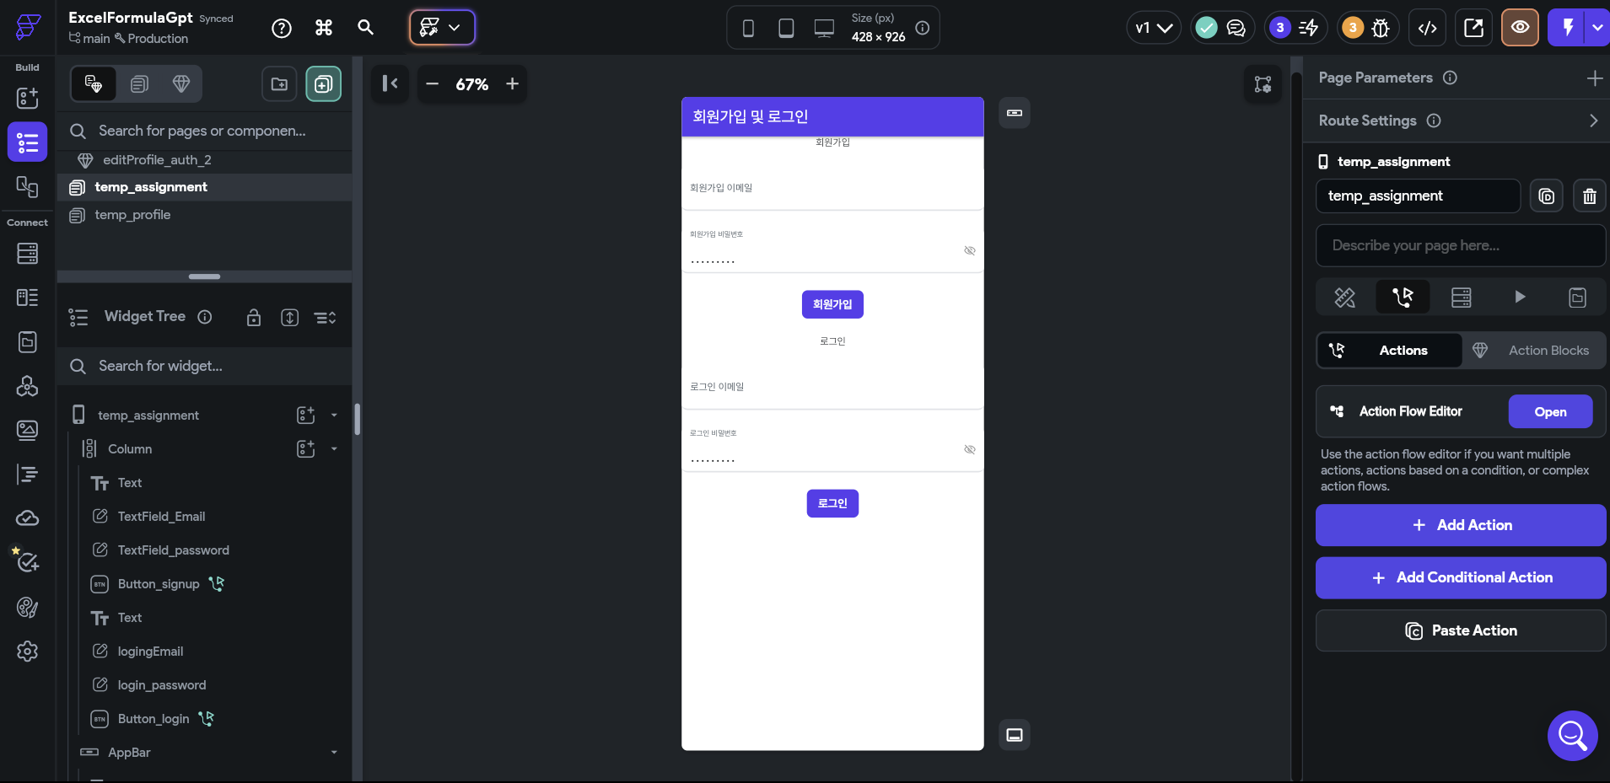Delete the temp_assignment page trash icon
Image resolution: width=1610 pixels, height=783 pixels.
(x=1590, y=196)
